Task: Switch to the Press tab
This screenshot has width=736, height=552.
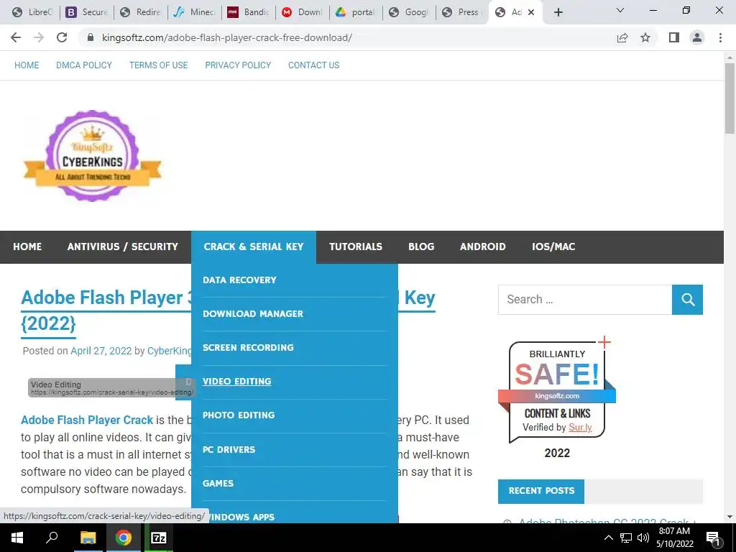Action: (463, 12)
